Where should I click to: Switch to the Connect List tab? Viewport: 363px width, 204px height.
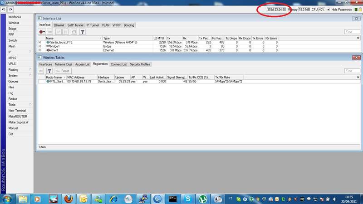click(118, 64)
